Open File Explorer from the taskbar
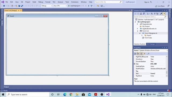 click(77, 95)
